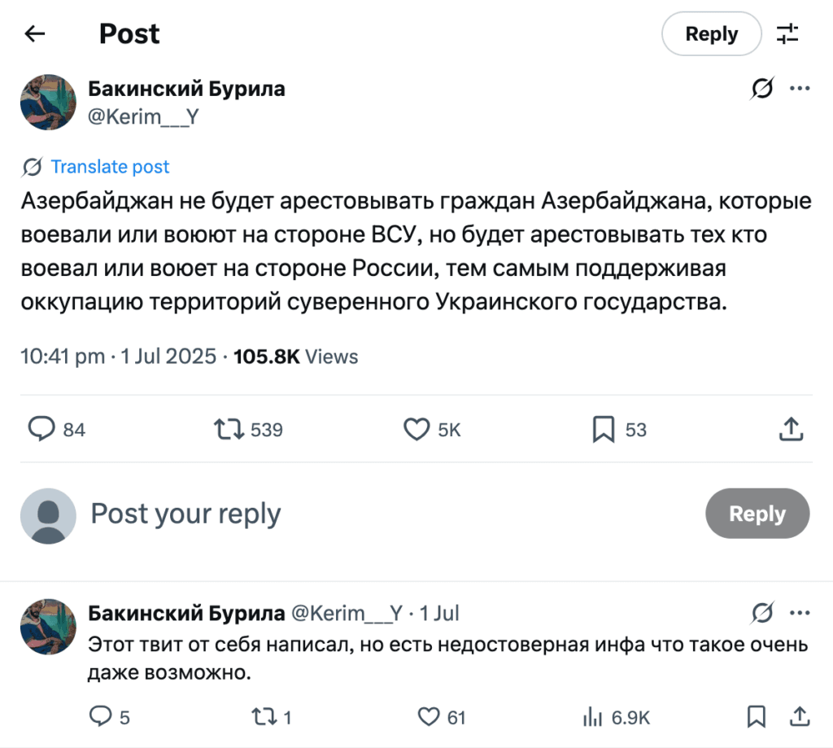Viewport: 833px width, 748px height.
Task: Open Бакинский Бурила profile avatar
Action: (x=48, y=103)
